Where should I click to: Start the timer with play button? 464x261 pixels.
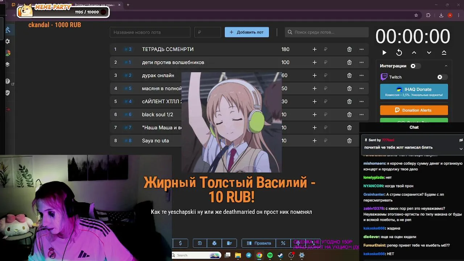tap(384, 53)
